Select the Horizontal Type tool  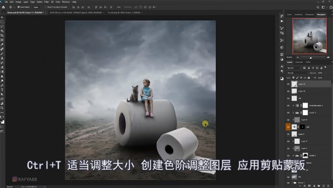pos(2,90)
